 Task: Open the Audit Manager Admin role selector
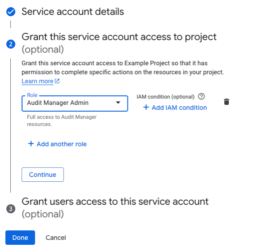(x=75, y=103)
